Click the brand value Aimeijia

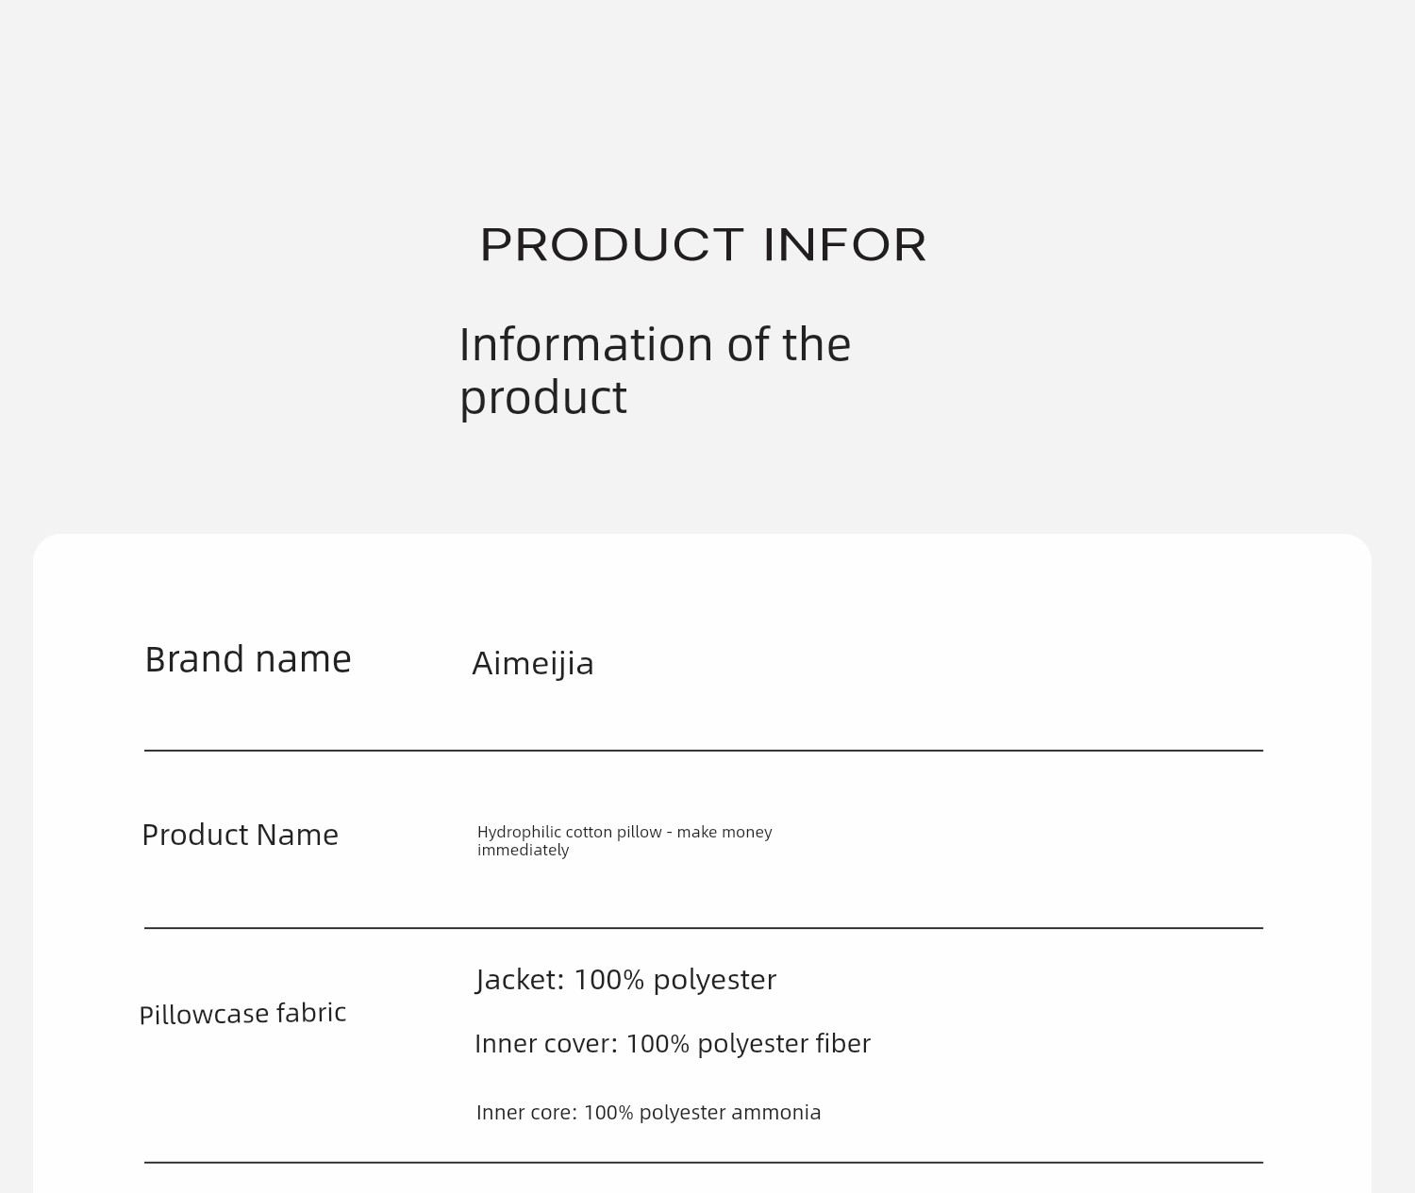pos(533,664)
